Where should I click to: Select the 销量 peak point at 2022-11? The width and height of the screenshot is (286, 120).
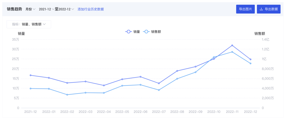pyautogui.click(x=232, y=45)
